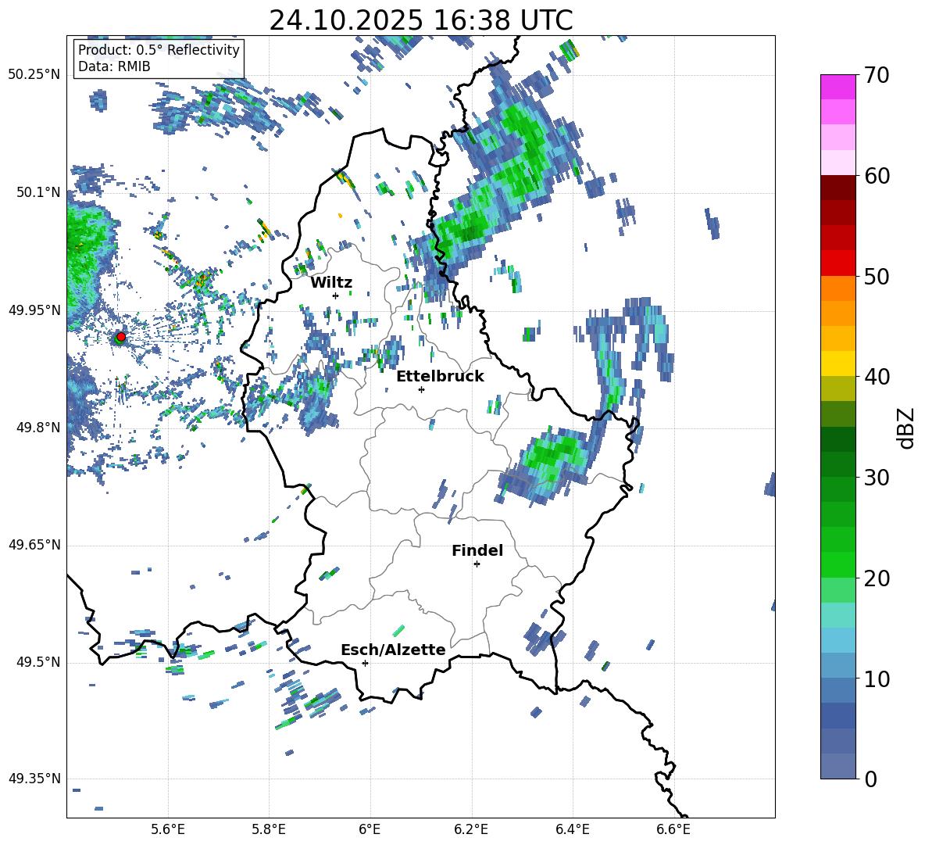Click the magenta top colorbar segment

click(x=838, y=87)
